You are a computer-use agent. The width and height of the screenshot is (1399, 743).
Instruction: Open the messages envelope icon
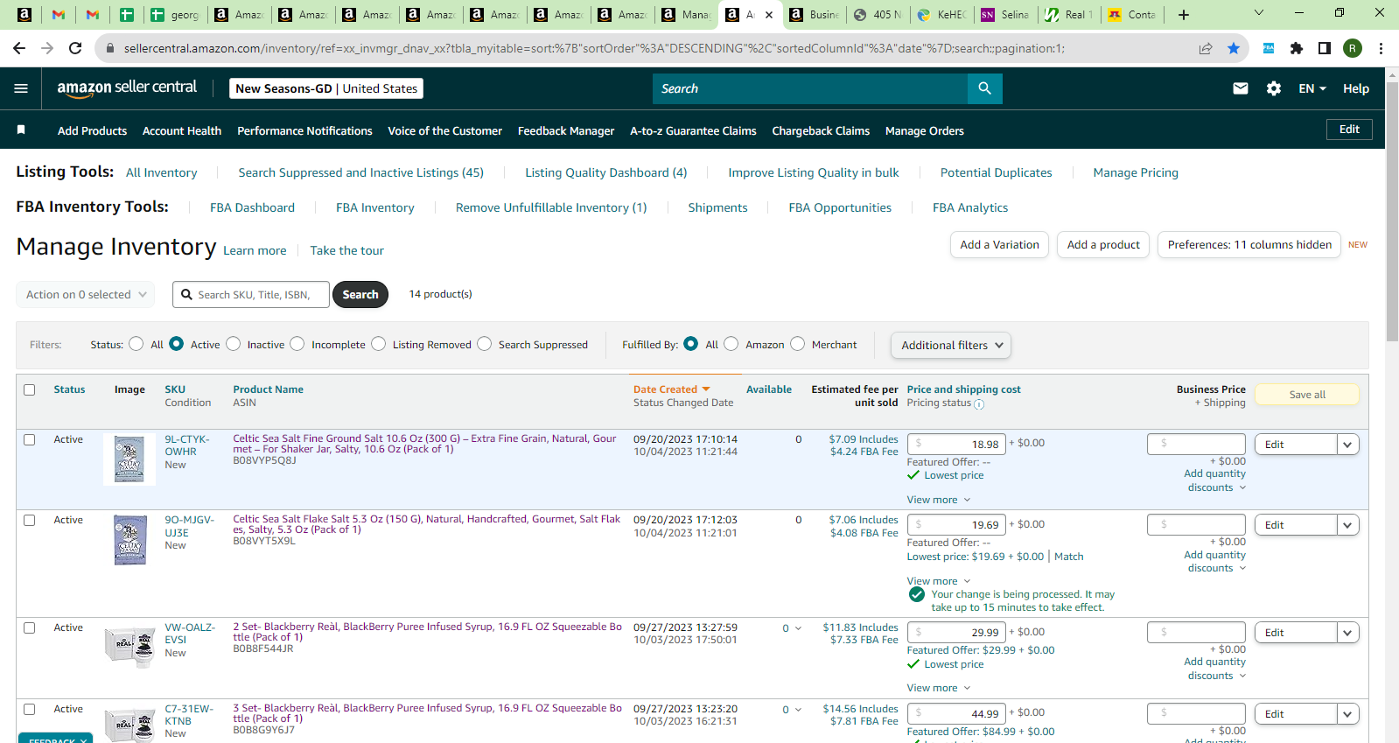pyautogui.click(x=1241, y=88)
